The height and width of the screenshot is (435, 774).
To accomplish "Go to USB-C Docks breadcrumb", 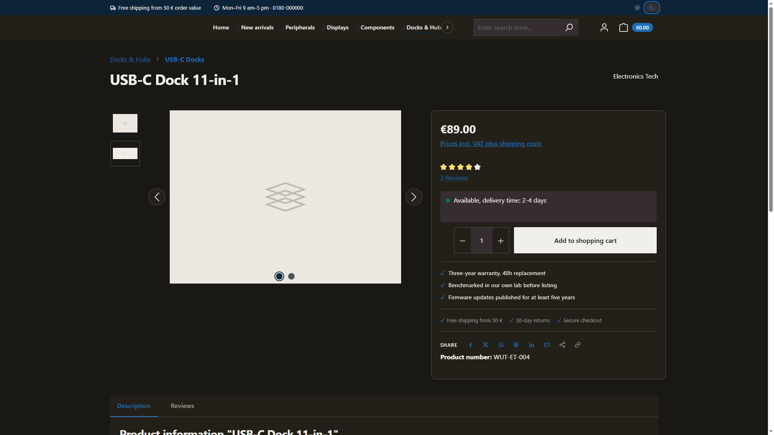I will coord(185,60).
